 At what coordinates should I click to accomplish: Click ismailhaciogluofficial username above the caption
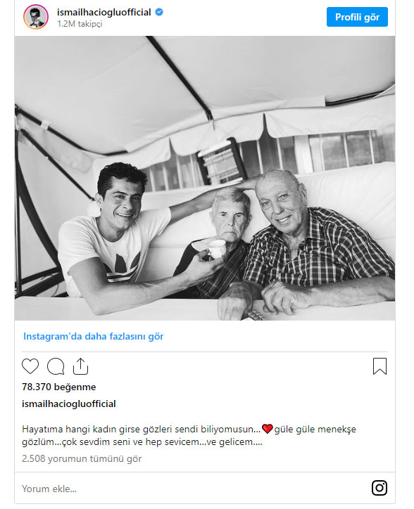click(69, 404)
